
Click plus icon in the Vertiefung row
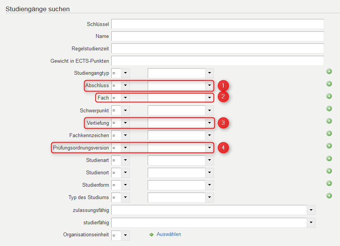[x=329, y=121]
